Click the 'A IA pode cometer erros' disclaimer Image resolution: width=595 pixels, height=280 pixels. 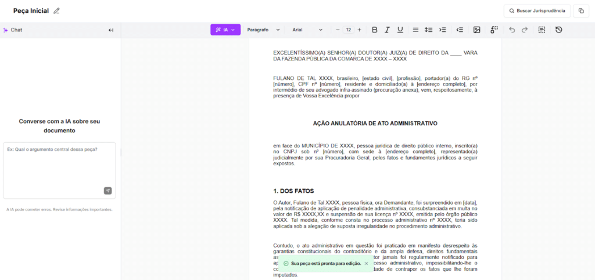click(x=59, y=209)
